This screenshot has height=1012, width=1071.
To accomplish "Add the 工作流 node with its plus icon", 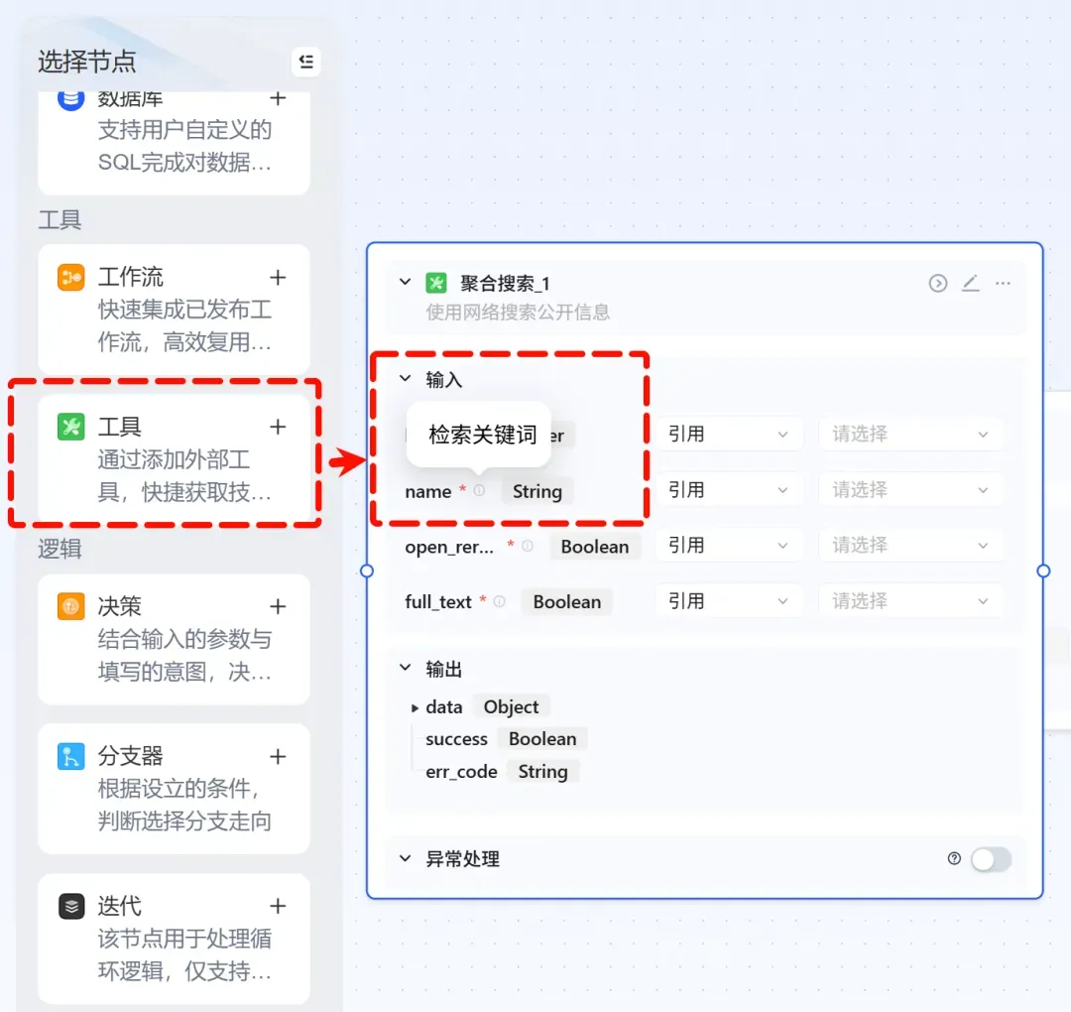I will pyautogui.click(x=278, y=278).
